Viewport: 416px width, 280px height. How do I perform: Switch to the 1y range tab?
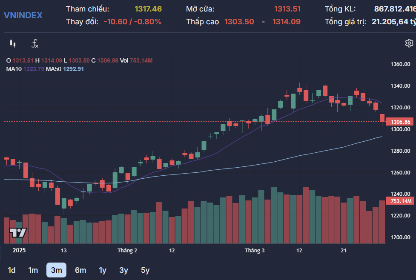tap(102, 270)
